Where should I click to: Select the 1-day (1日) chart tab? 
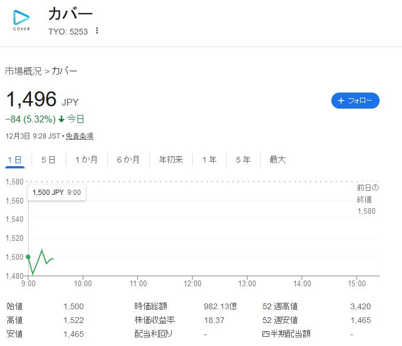click(15, 160)
